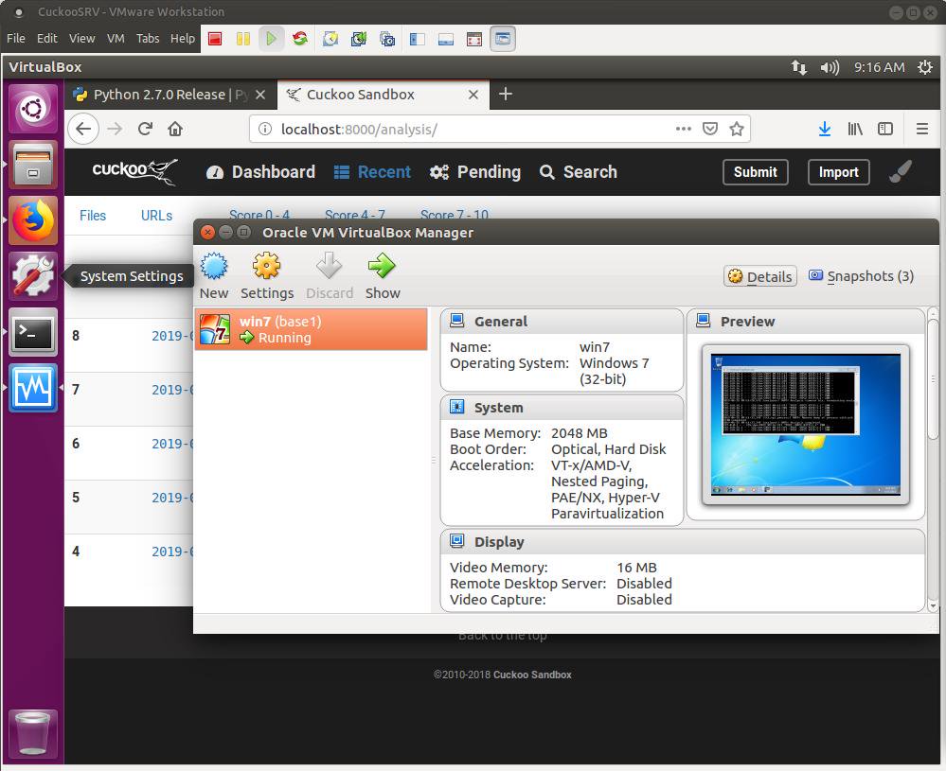
Task: Click the Import button in Cuckoo
Action: [x=838, y=172]
